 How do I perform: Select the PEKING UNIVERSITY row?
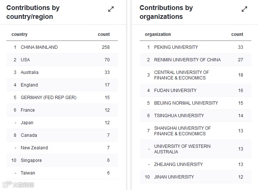[176, 47]
